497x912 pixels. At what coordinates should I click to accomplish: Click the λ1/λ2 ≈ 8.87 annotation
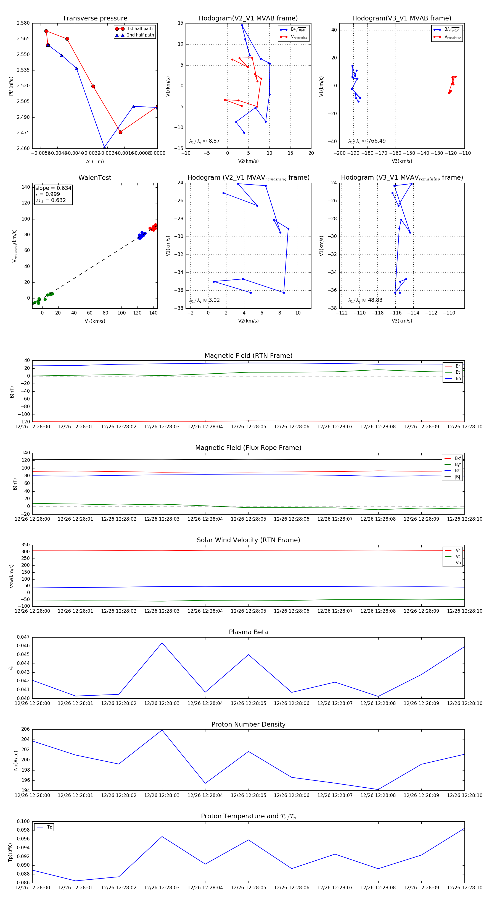[204, 141]
